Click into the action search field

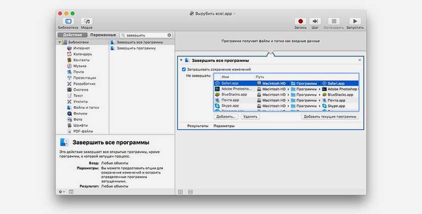pos(147,35)
